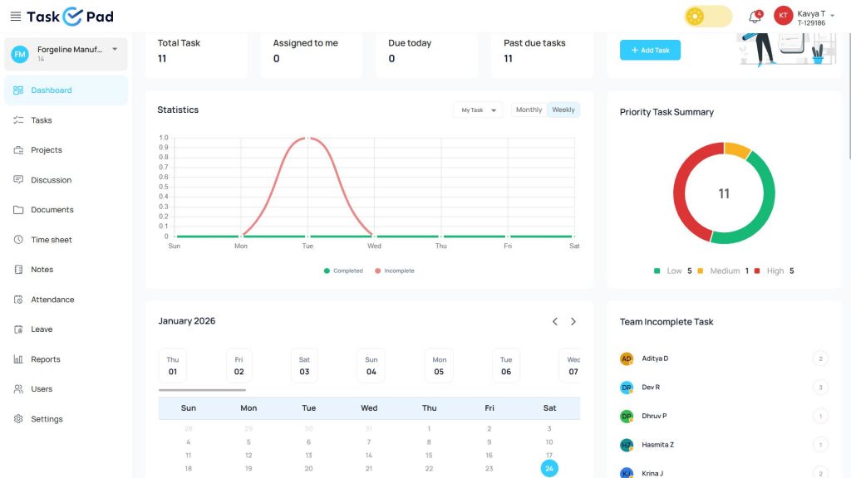This screenshot has height=478, width=851.
Task: Switch statistics to Monthly view
Action: (x=529, y=110)
